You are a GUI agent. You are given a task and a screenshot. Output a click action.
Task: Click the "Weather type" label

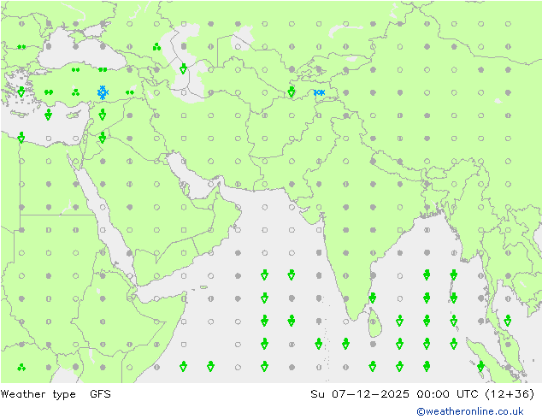[38, 393]
